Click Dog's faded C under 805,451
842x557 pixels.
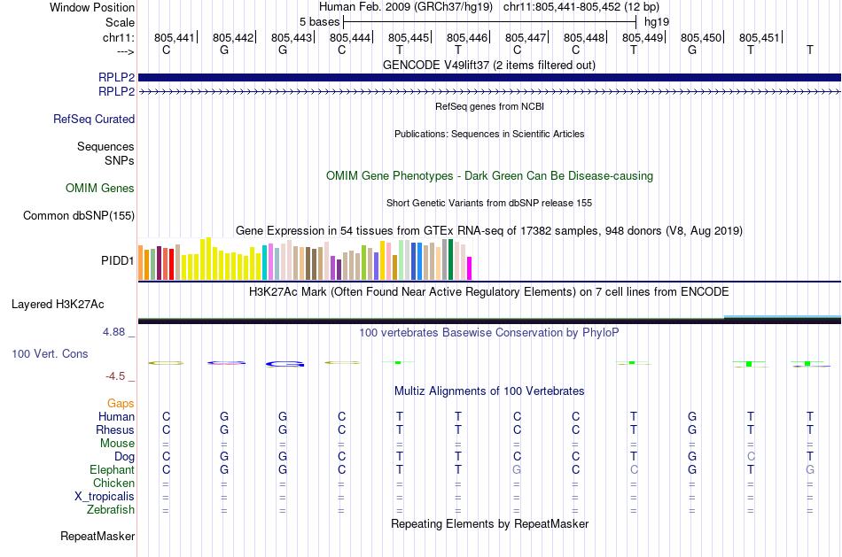point(751,457)
